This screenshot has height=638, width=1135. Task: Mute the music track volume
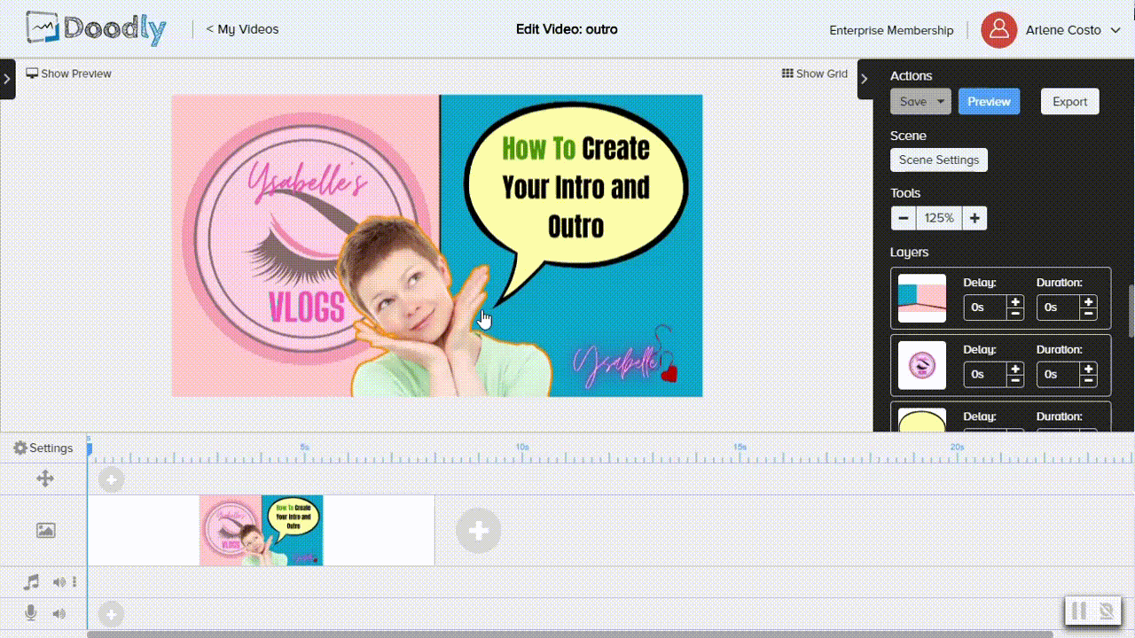[x=59, y=582]
